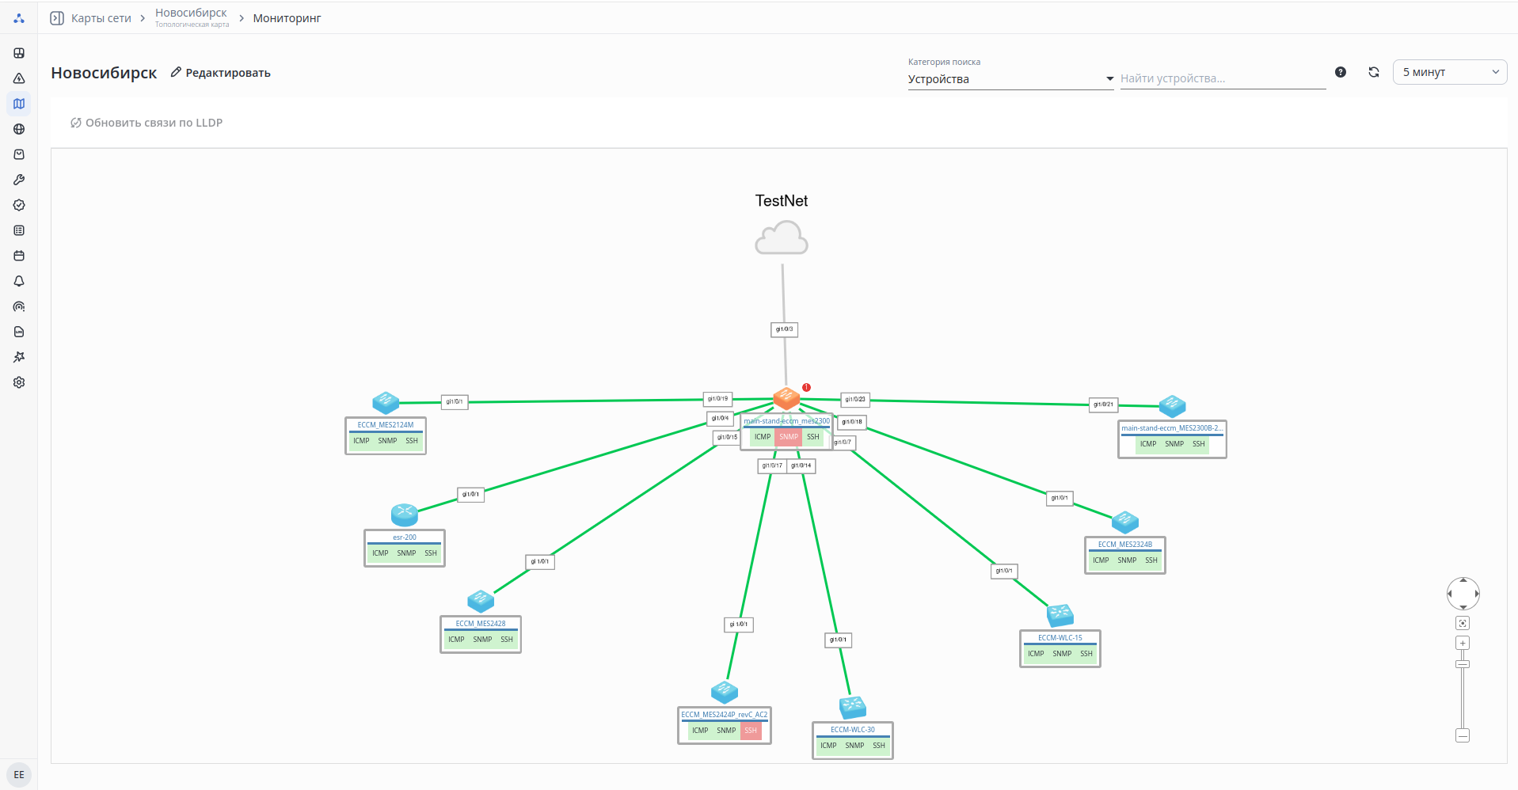Click the refresh icon next to interval

pyautogui.click(x=1374, y=72)
